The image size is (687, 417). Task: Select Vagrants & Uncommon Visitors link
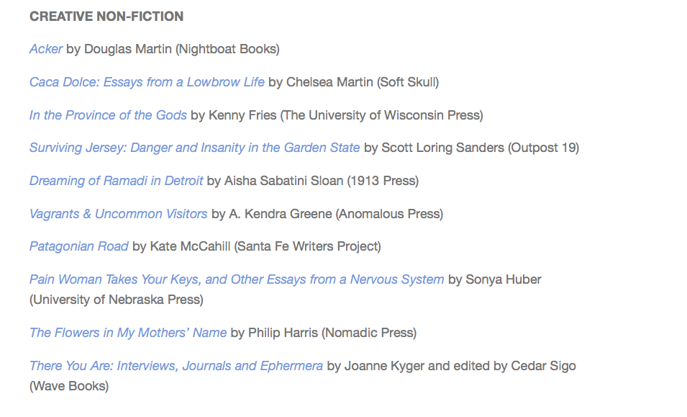(x=118, y=214)
